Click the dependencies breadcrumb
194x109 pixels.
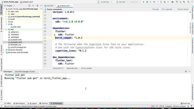point(72,68)
